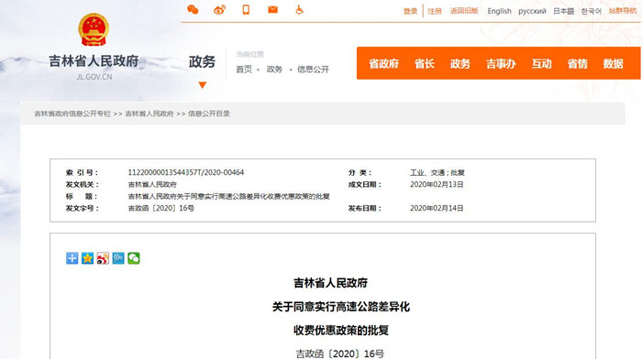This screenshot has width=642, height=359.
Task: Click 信息公开 in the current location breadcrumb
Action: click(x=314, y=70)
